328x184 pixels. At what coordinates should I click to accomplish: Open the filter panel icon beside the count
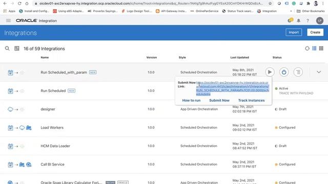[17, 49]
